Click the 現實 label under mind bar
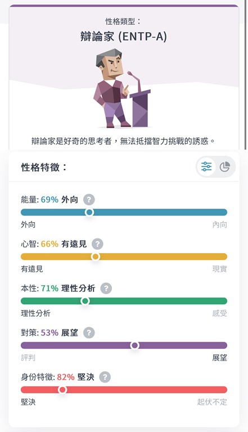Screen dimensions: 248x432 (220, 269)
